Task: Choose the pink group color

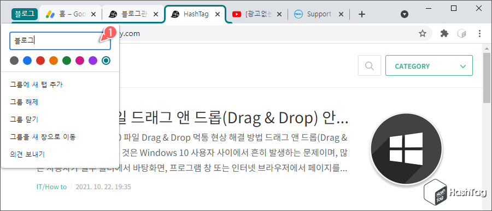Action: [80, 61]
